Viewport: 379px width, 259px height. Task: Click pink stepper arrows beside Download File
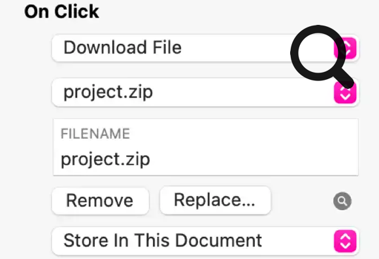pos(345,48)
